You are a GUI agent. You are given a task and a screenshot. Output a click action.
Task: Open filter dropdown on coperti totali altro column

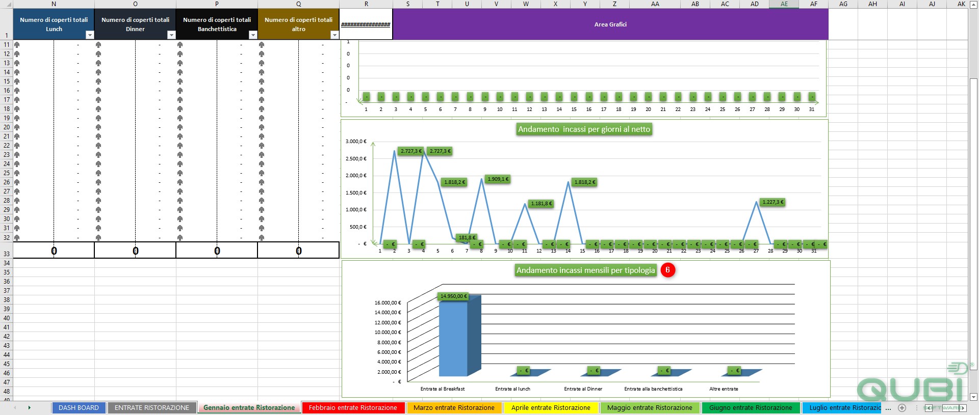pyautogui.click(x=334, y=35)
